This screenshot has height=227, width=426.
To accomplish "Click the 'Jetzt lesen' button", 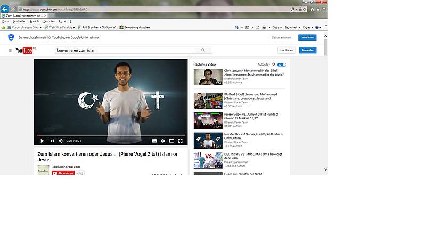I will point(307,37).
